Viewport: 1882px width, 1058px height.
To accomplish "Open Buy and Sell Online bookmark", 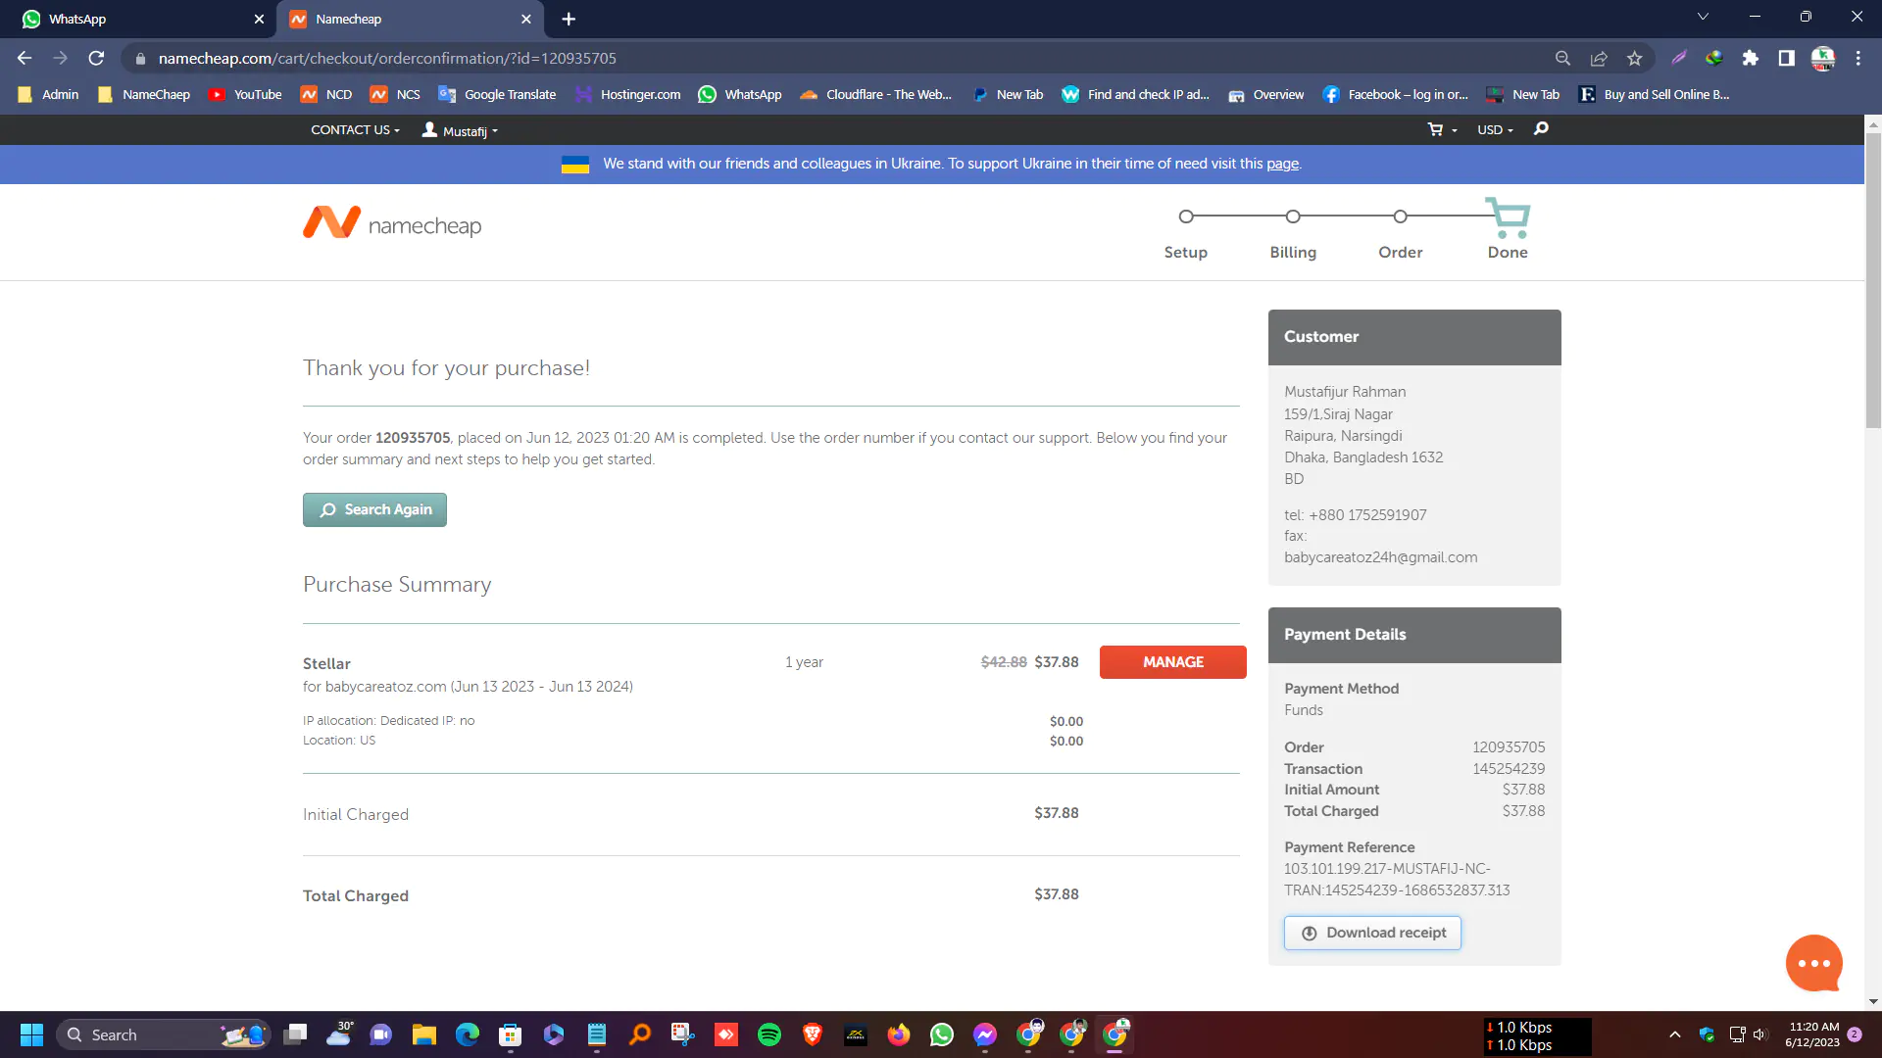I will point(1654,94).
